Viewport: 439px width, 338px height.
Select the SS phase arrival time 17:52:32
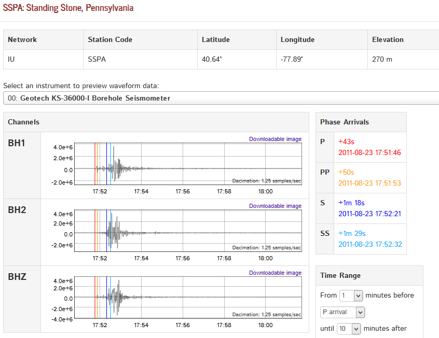[369, 245]
